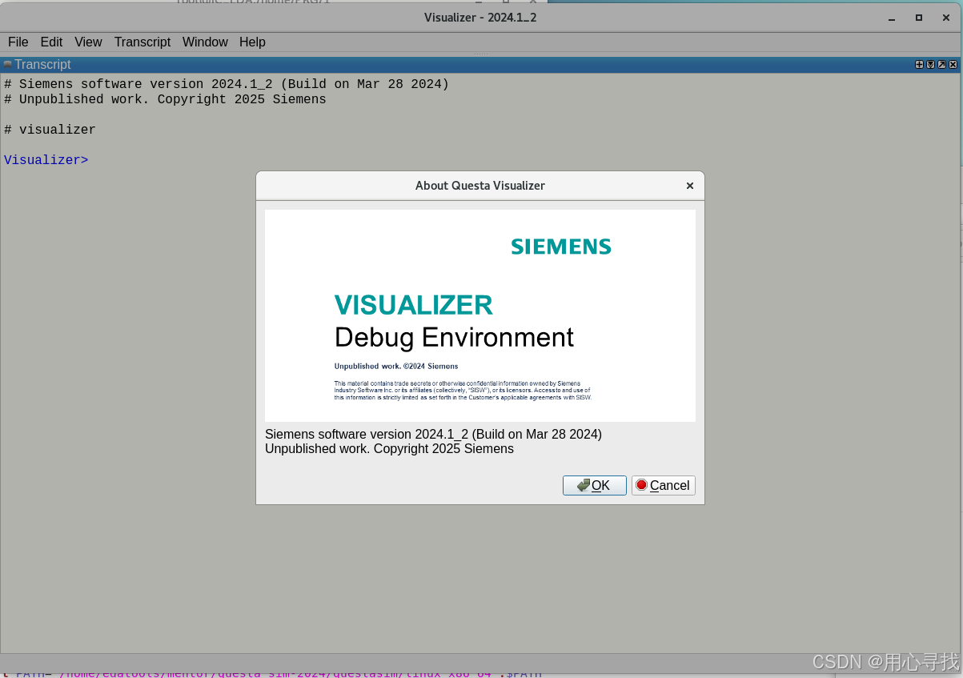Open the Edit menu

(x=51, y=42)
